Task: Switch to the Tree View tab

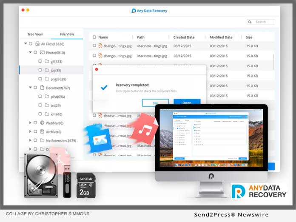Action: [x=35, y=34]
